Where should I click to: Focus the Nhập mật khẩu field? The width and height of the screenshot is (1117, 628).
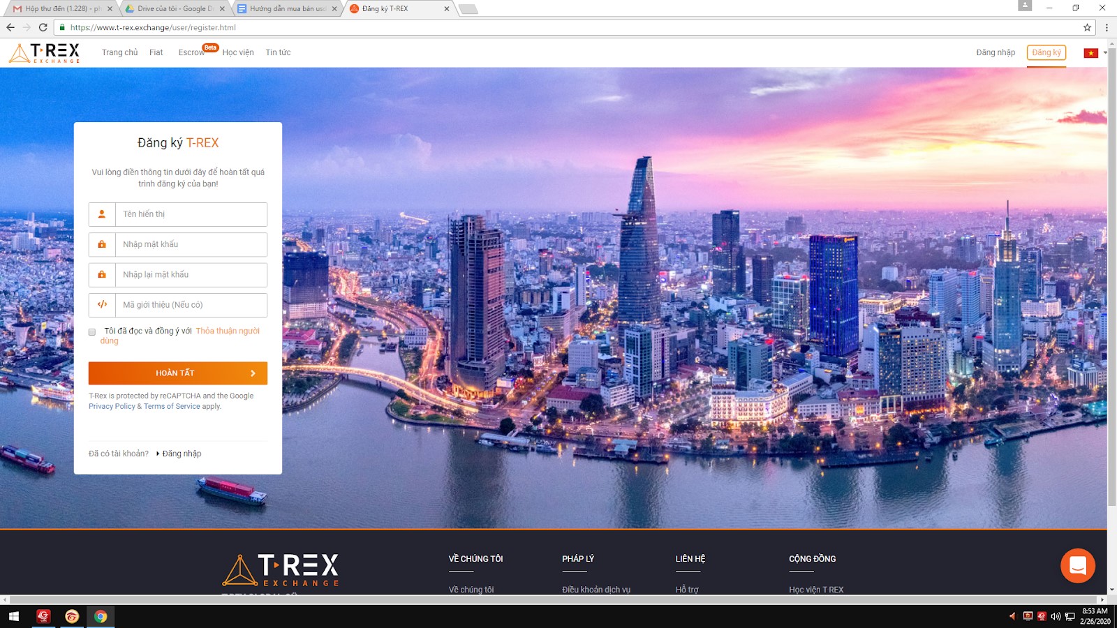(178, 244)
